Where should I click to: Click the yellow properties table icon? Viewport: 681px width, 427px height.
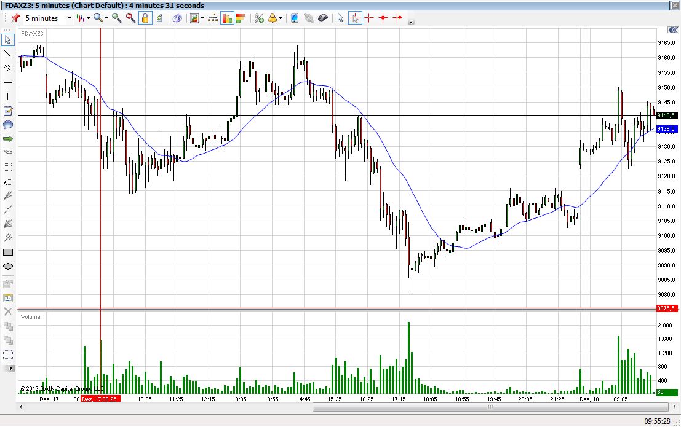8,298
